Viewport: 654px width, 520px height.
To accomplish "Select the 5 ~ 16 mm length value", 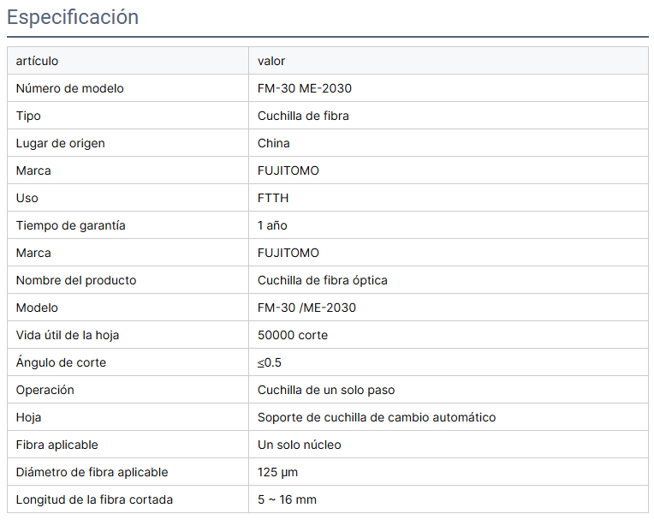I will point(287,499).
